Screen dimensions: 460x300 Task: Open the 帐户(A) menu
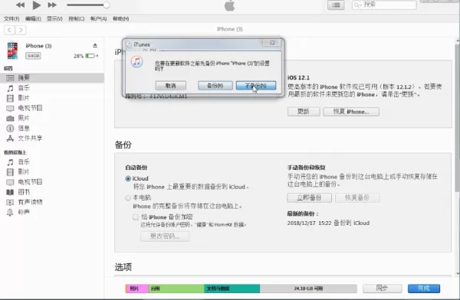pos(98,18)
